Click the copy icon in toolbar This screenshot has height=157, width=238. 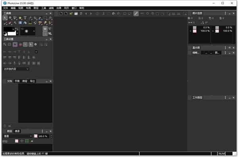(109, 13)
